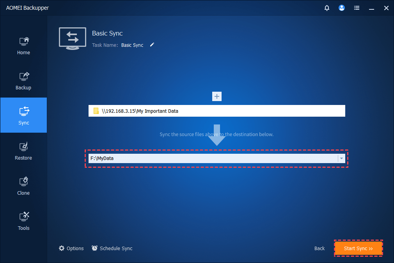The height and width of the screenshot is (263, 394).
Task: Open the Home section in sidebar
Action: (24, 46)
